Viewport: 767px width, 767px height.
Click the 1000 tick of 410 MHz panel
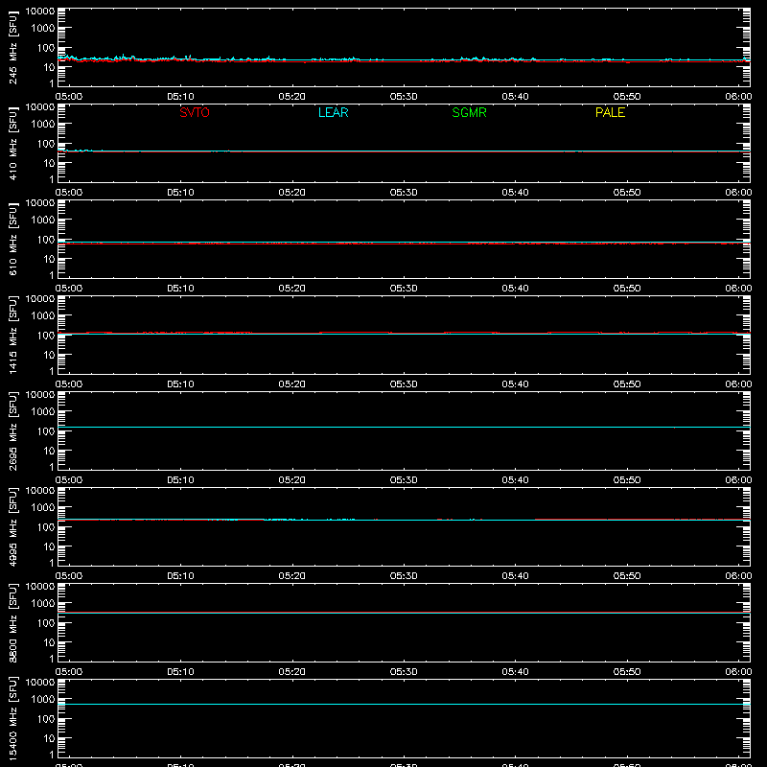click(x=43, y=125)
